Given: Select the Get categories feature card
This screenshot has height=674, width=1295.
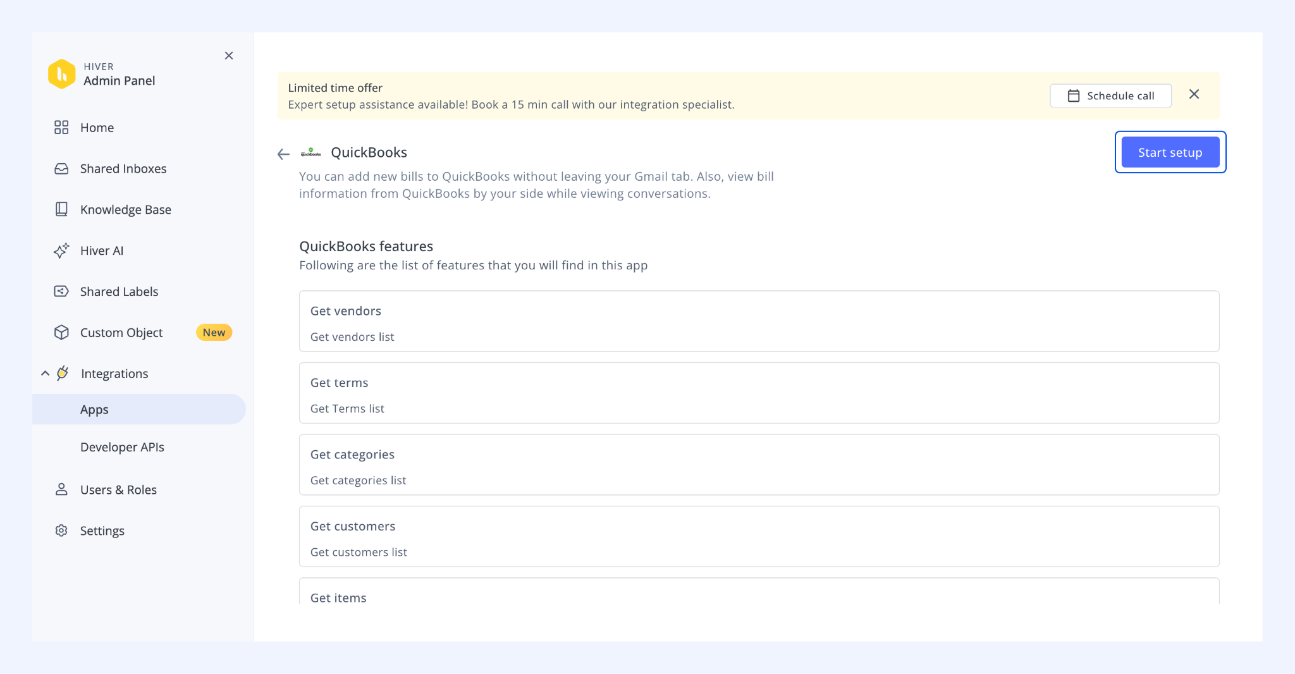Looking at the screenshot, I should (x=759, y=465).
